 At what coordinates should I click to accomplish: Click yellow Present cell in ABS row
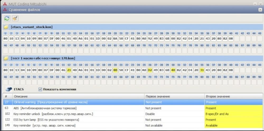tap(234, 108)
